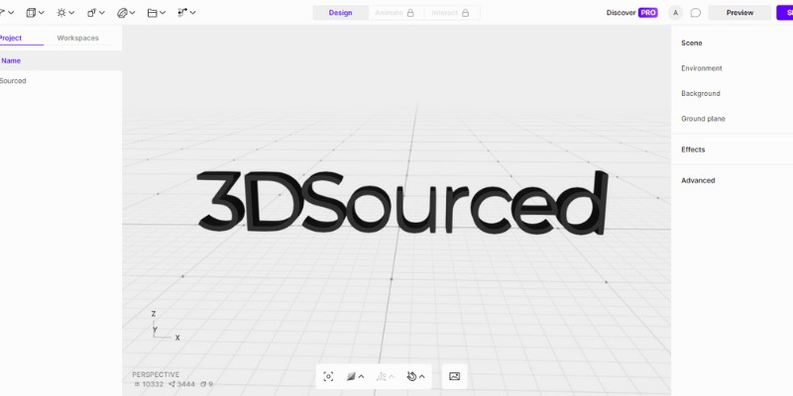Open the cube primitives tool in top toolbar

coord(32,13)
